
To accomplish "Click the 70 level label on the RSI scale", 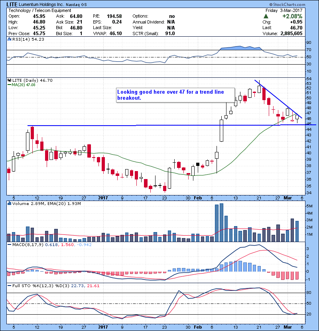I will point(309,50).
